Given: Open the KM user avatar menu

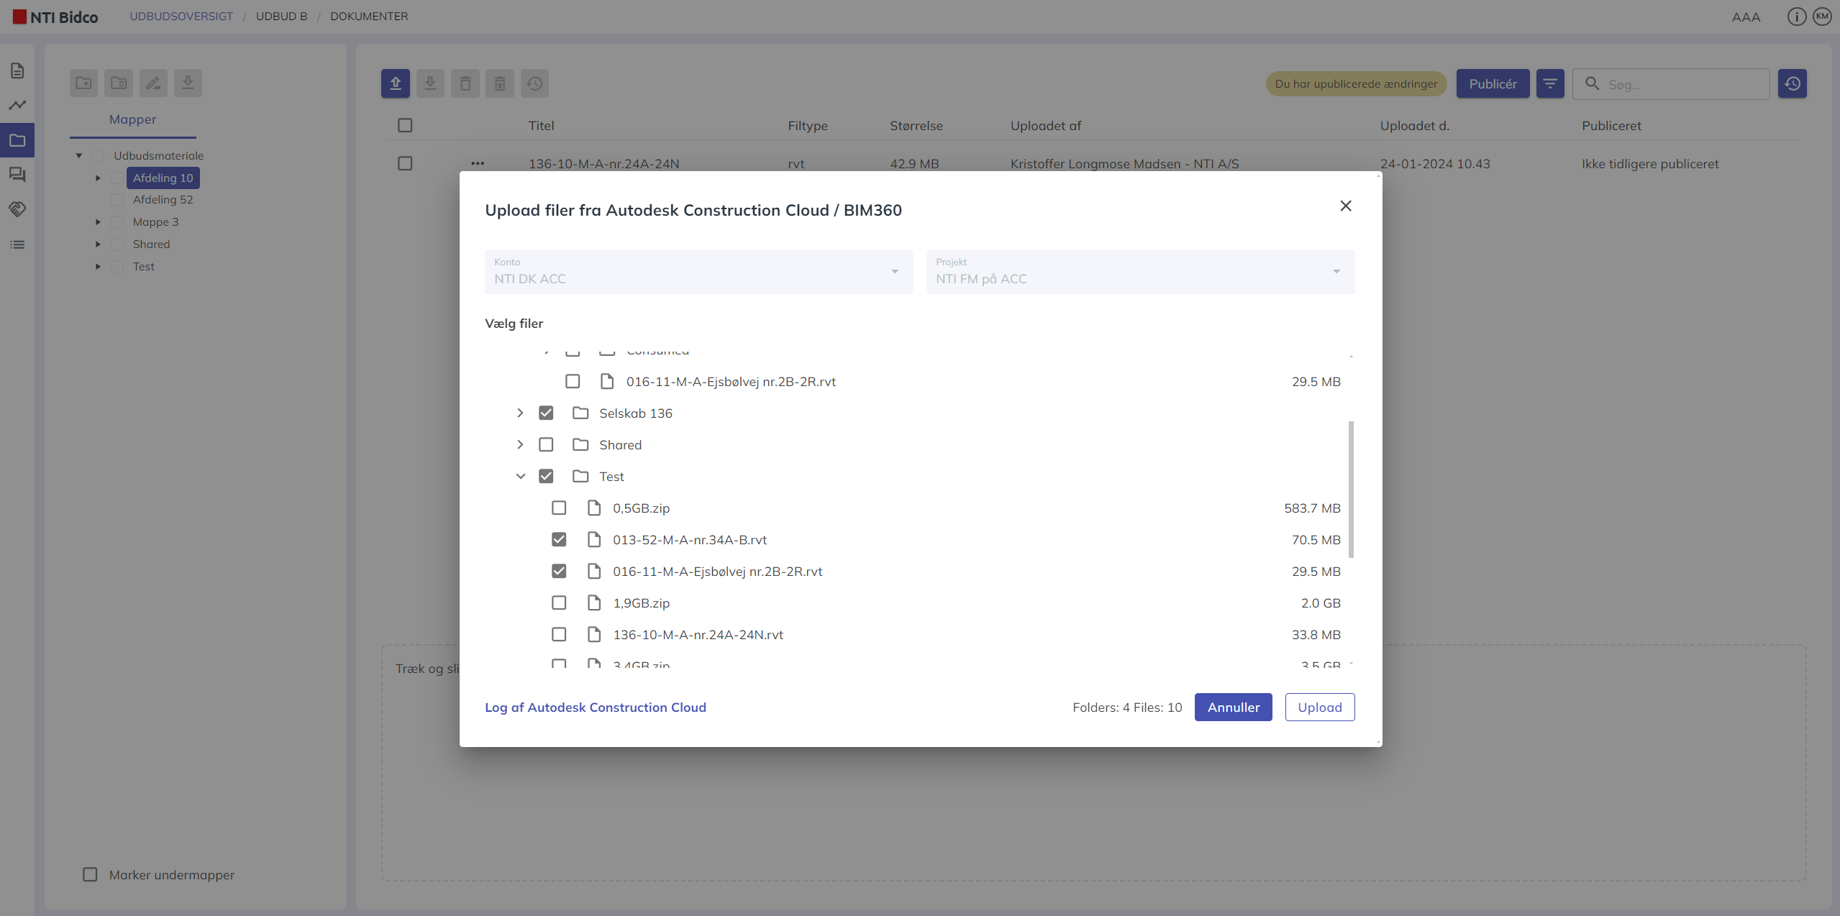Looking at the screenshot, I should [1822, 17].
